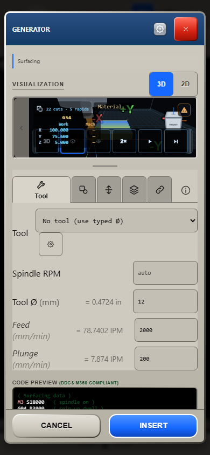This screenshot has width=210, height=455.
Task: Open the layers stack tab
Action: click(134, 189)
